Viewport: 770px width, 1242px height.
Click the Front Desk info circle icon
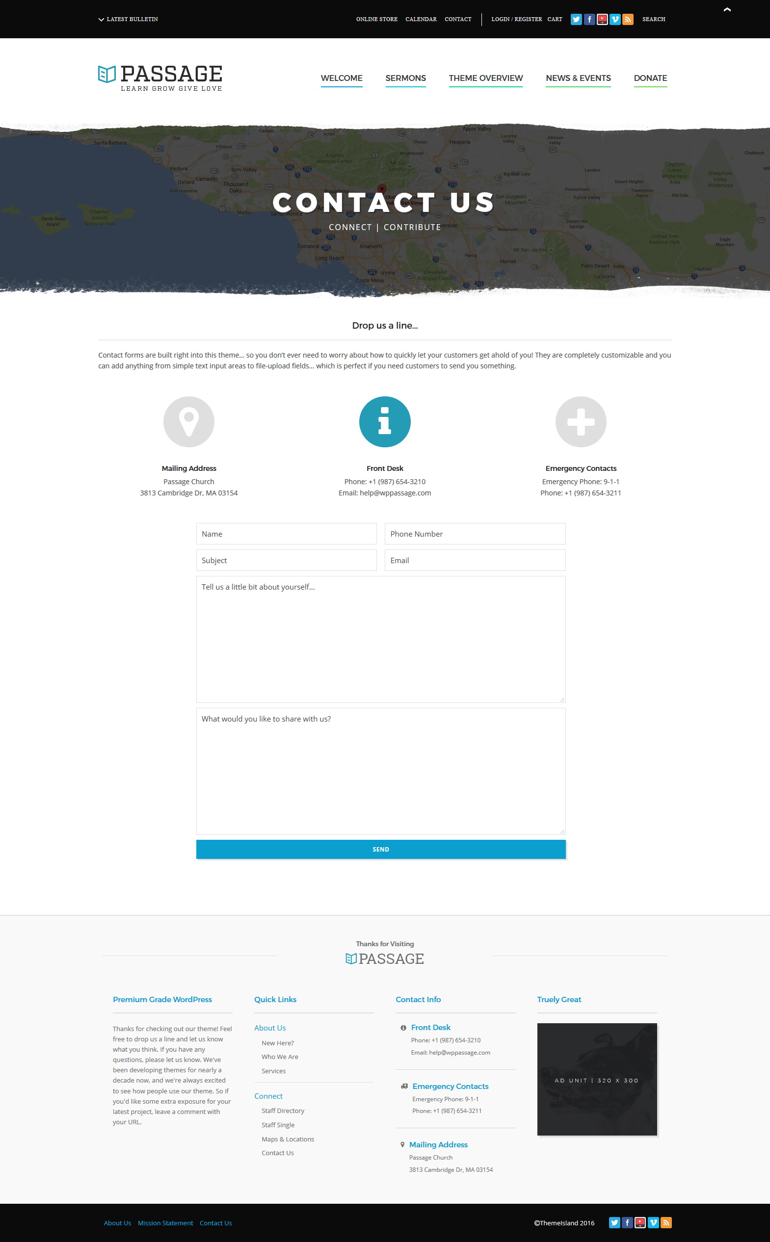click(385, 422)
